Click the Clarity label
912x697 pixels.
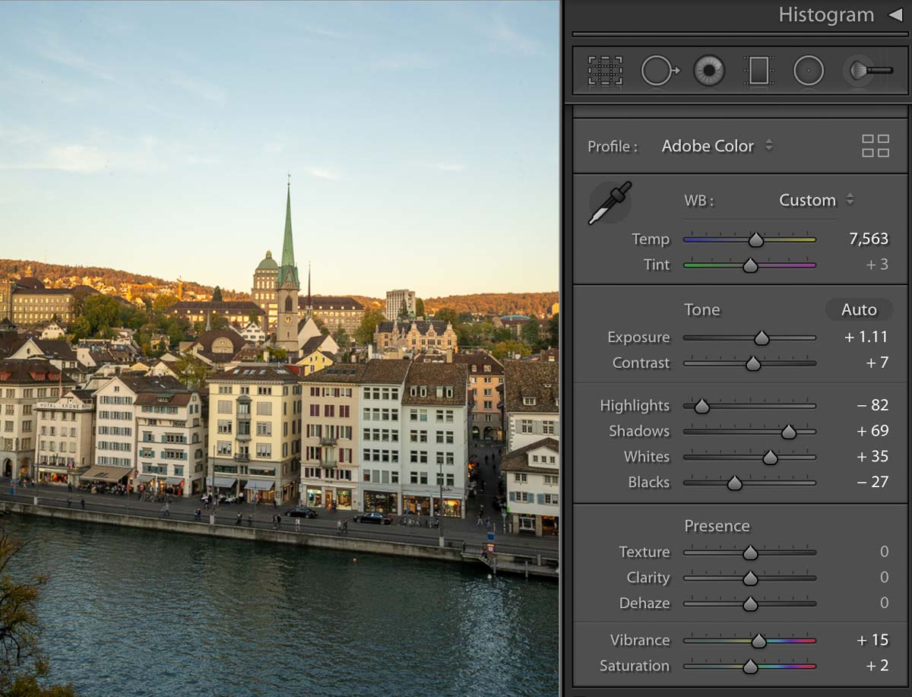(648, 578)
